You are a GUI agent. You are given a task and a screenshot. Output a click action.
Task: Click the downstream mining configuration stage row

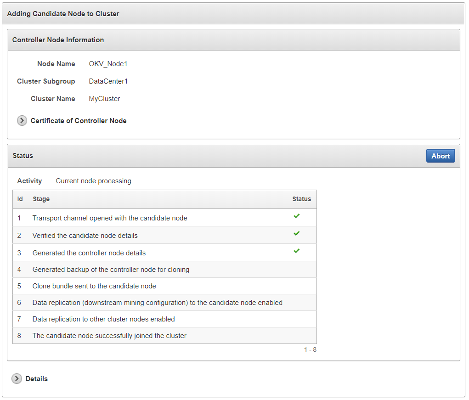[x=157, y=303]
